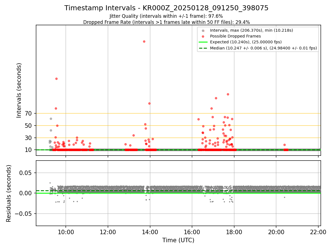Screen dimensions: 333x250
Task: Click the isolated red point near 20:25
Action: point(284,145)
